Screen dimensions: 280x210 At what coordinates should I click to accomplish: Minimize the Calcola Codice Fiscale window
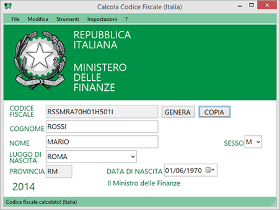tap(240, 6)
